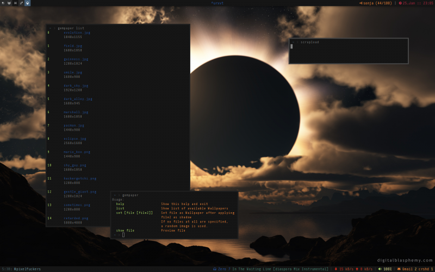Click eclipse.jpg in gempaper list

coord(75,139)
